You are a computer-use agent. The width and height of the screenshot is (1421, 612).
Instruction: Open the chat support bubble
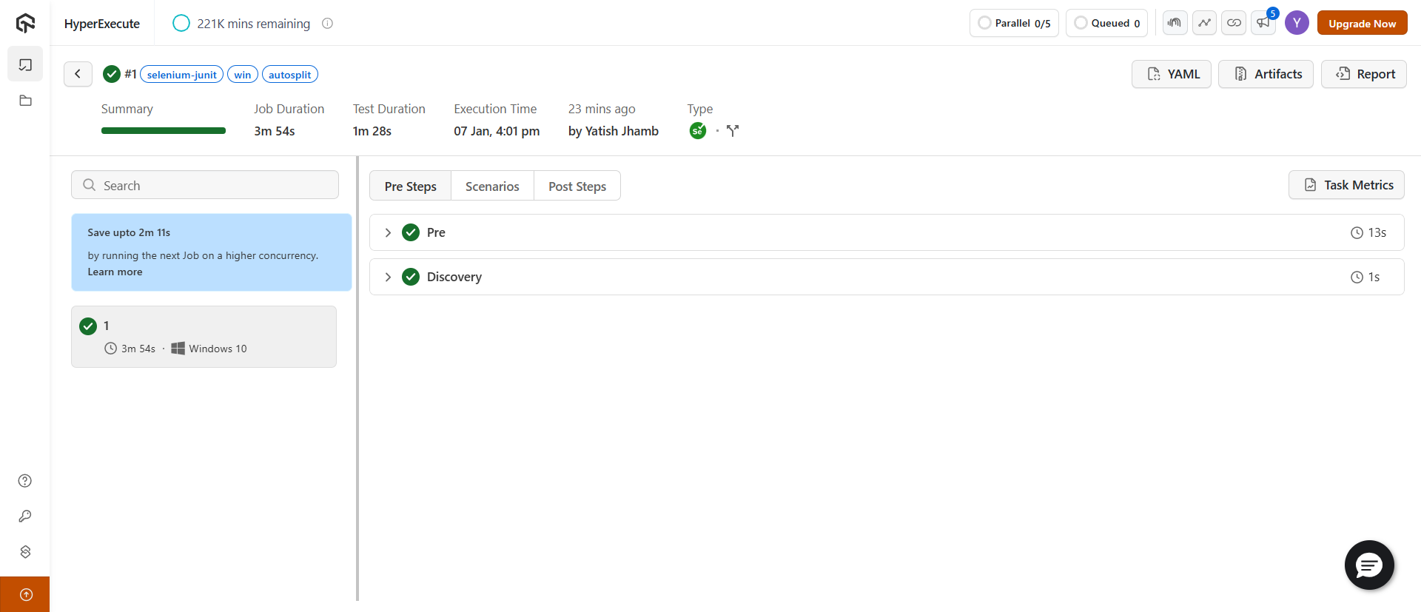1369,565
